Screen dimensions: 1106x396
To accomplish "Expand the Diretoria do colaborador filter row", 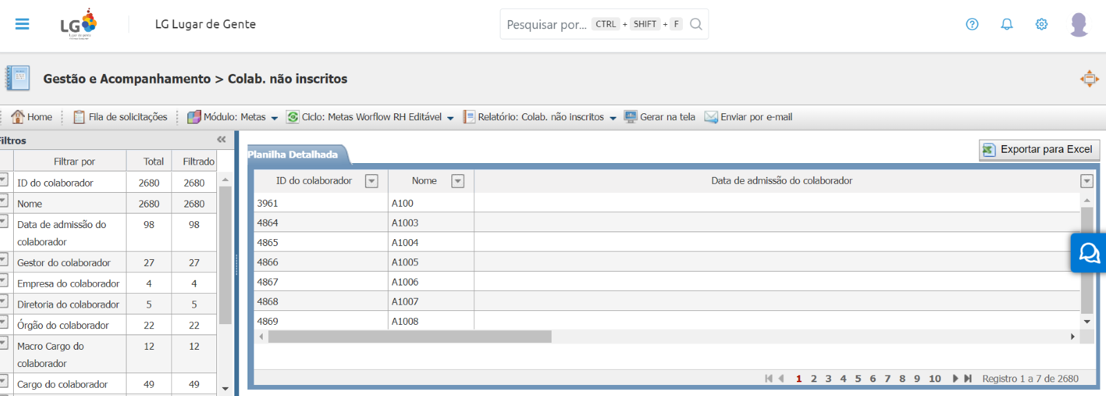I will pyautogui.click(x=3, y=301).
